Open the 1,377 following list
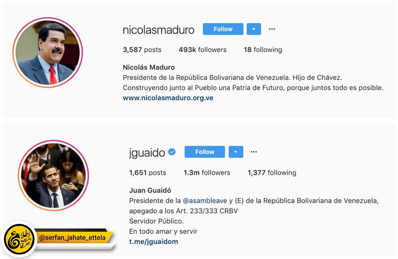This screenshot has height=259, width=398. pyautogui.click(x=272, y=173)
